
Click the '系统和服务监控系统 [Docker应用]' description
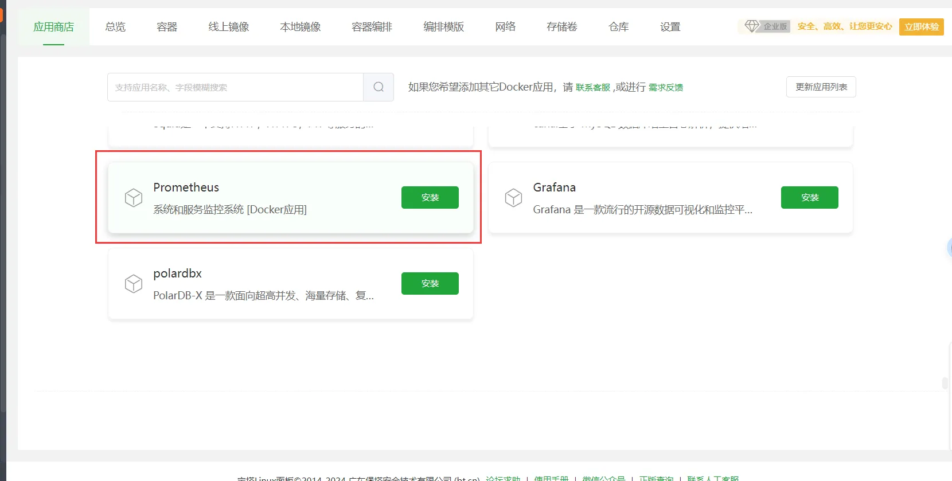click(230, 210)
